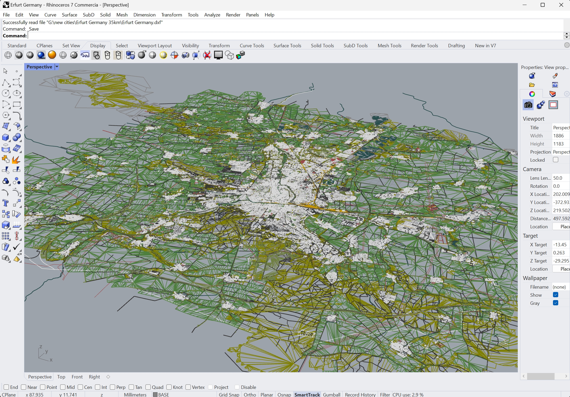The image size is (570, 397).
Task: Click the Arctic display mode polar bear icon
Action: pos(85,55)
